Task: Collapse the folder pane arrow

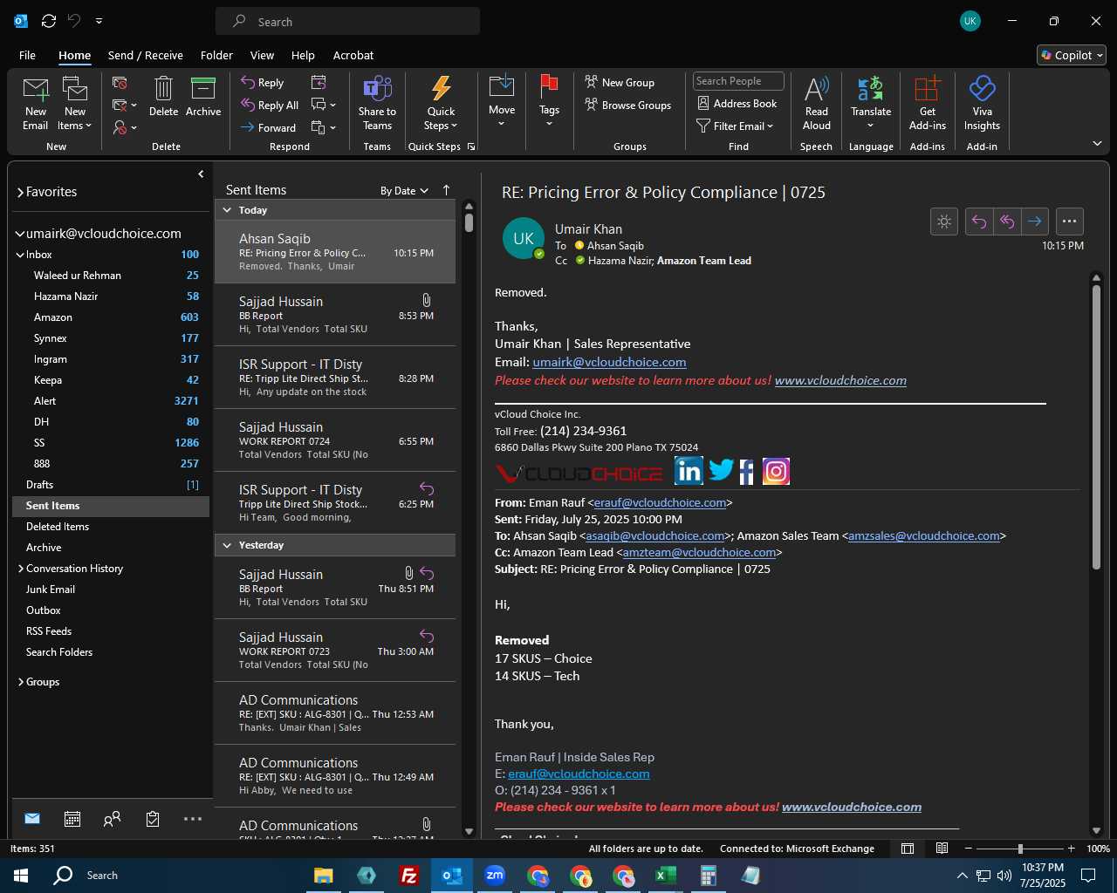Action: tap(201, 174)
